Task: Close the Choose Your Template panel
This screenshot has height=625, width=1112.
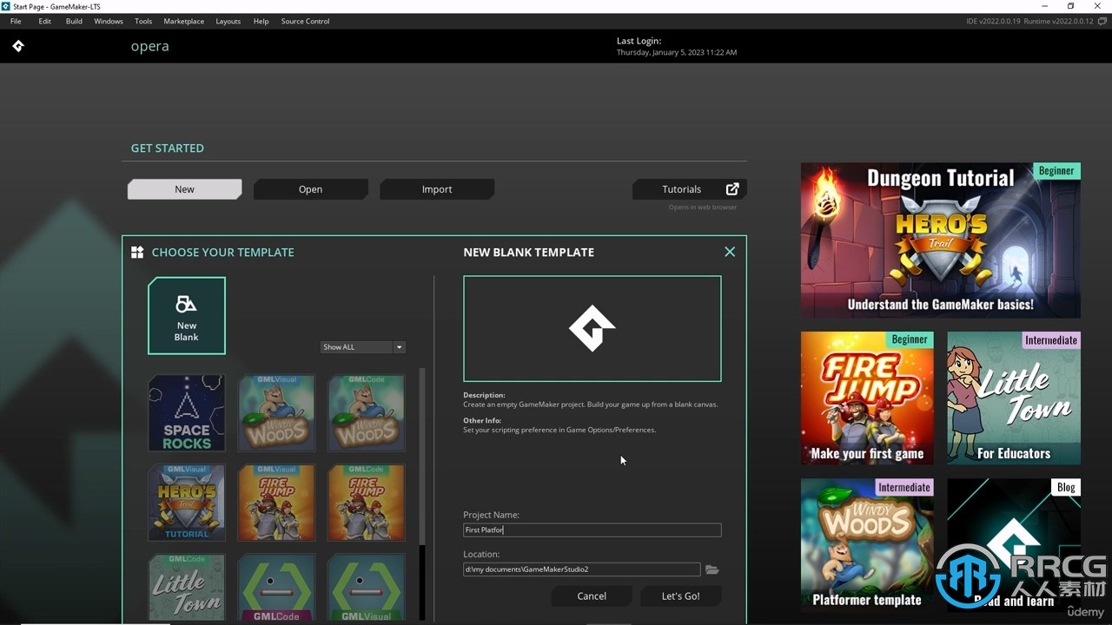Action: coord(730,252)
